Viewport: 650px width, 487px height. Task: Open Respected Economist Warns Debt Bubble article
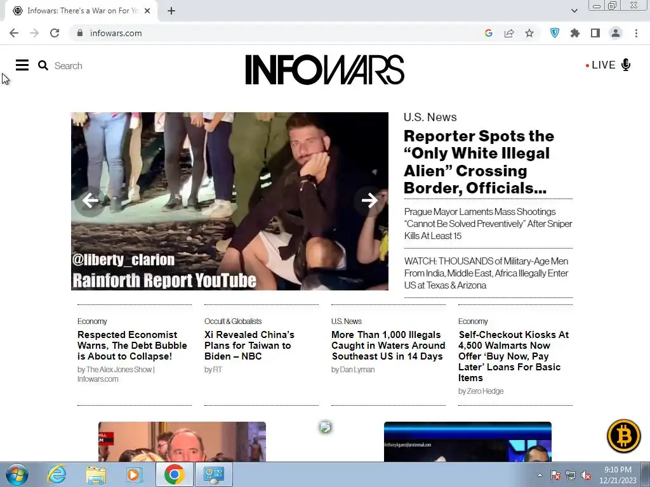coord(132,346)
